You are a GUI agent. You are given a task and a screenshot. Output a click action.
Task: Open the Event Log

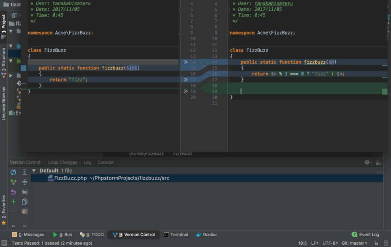pos(365,234)
